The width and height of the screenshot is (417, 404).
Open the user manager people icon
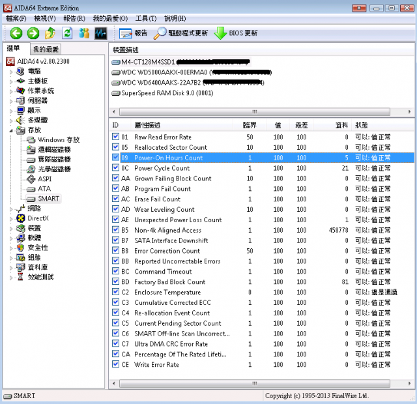[84, 33]
